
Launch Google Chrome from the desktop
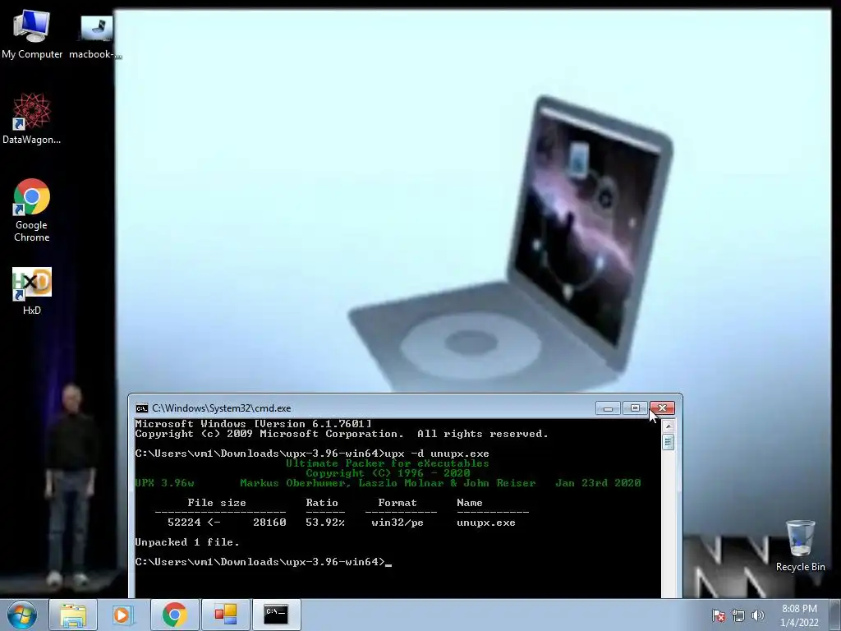pos(32,210)
